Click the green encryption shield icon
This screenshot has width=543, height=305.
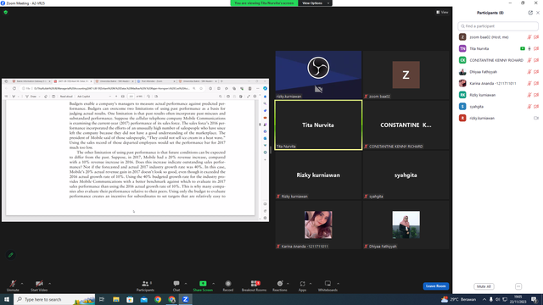pyautogui.click(x=6, y=12)
